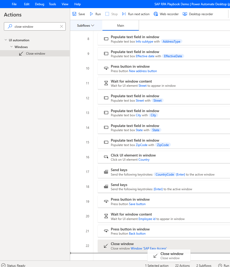Screen dimensions: 230x267
Task: Click text field icon on step 14
Action: coord(106,127)
